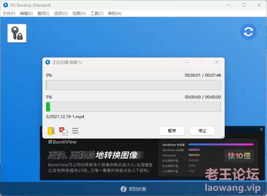Close the 正在压缩 compression dialog
This screenshot has height=196, width=267.
point(217,62)
